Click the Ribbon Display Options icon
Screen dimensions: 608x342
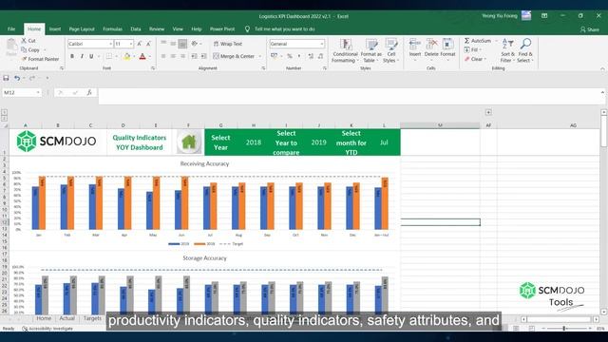tap(544, 16)
